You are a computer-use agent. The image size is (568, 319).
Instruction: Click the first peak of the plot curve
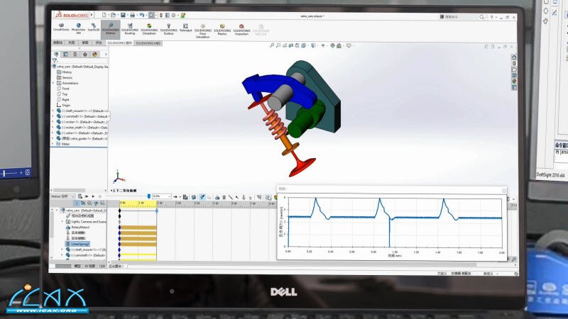point(315,198)
